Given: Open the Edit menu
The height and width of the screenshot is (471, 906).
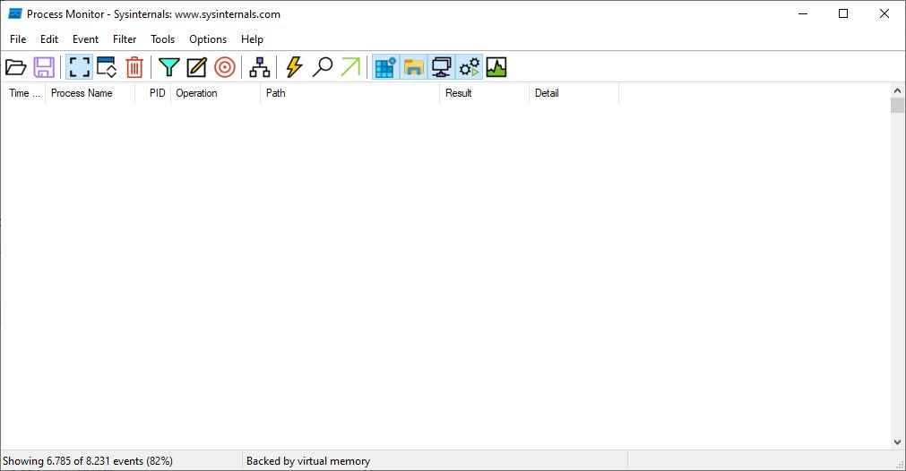Looking at the screenshot, I should 49,39.
